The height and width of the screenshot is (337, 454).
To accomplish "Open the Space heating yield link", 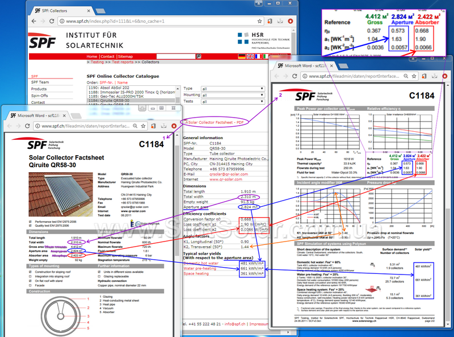I will click(196, 274).
